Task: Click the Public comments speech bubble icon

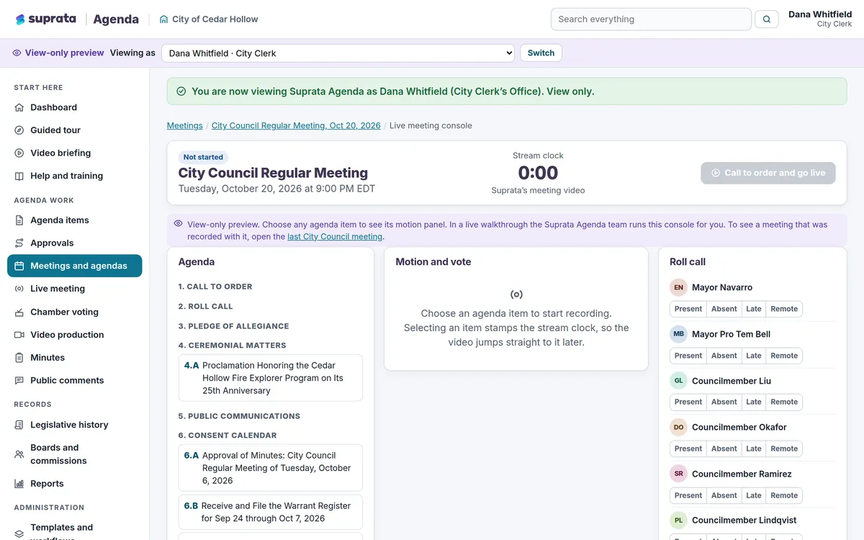Action: coord(19,380)
